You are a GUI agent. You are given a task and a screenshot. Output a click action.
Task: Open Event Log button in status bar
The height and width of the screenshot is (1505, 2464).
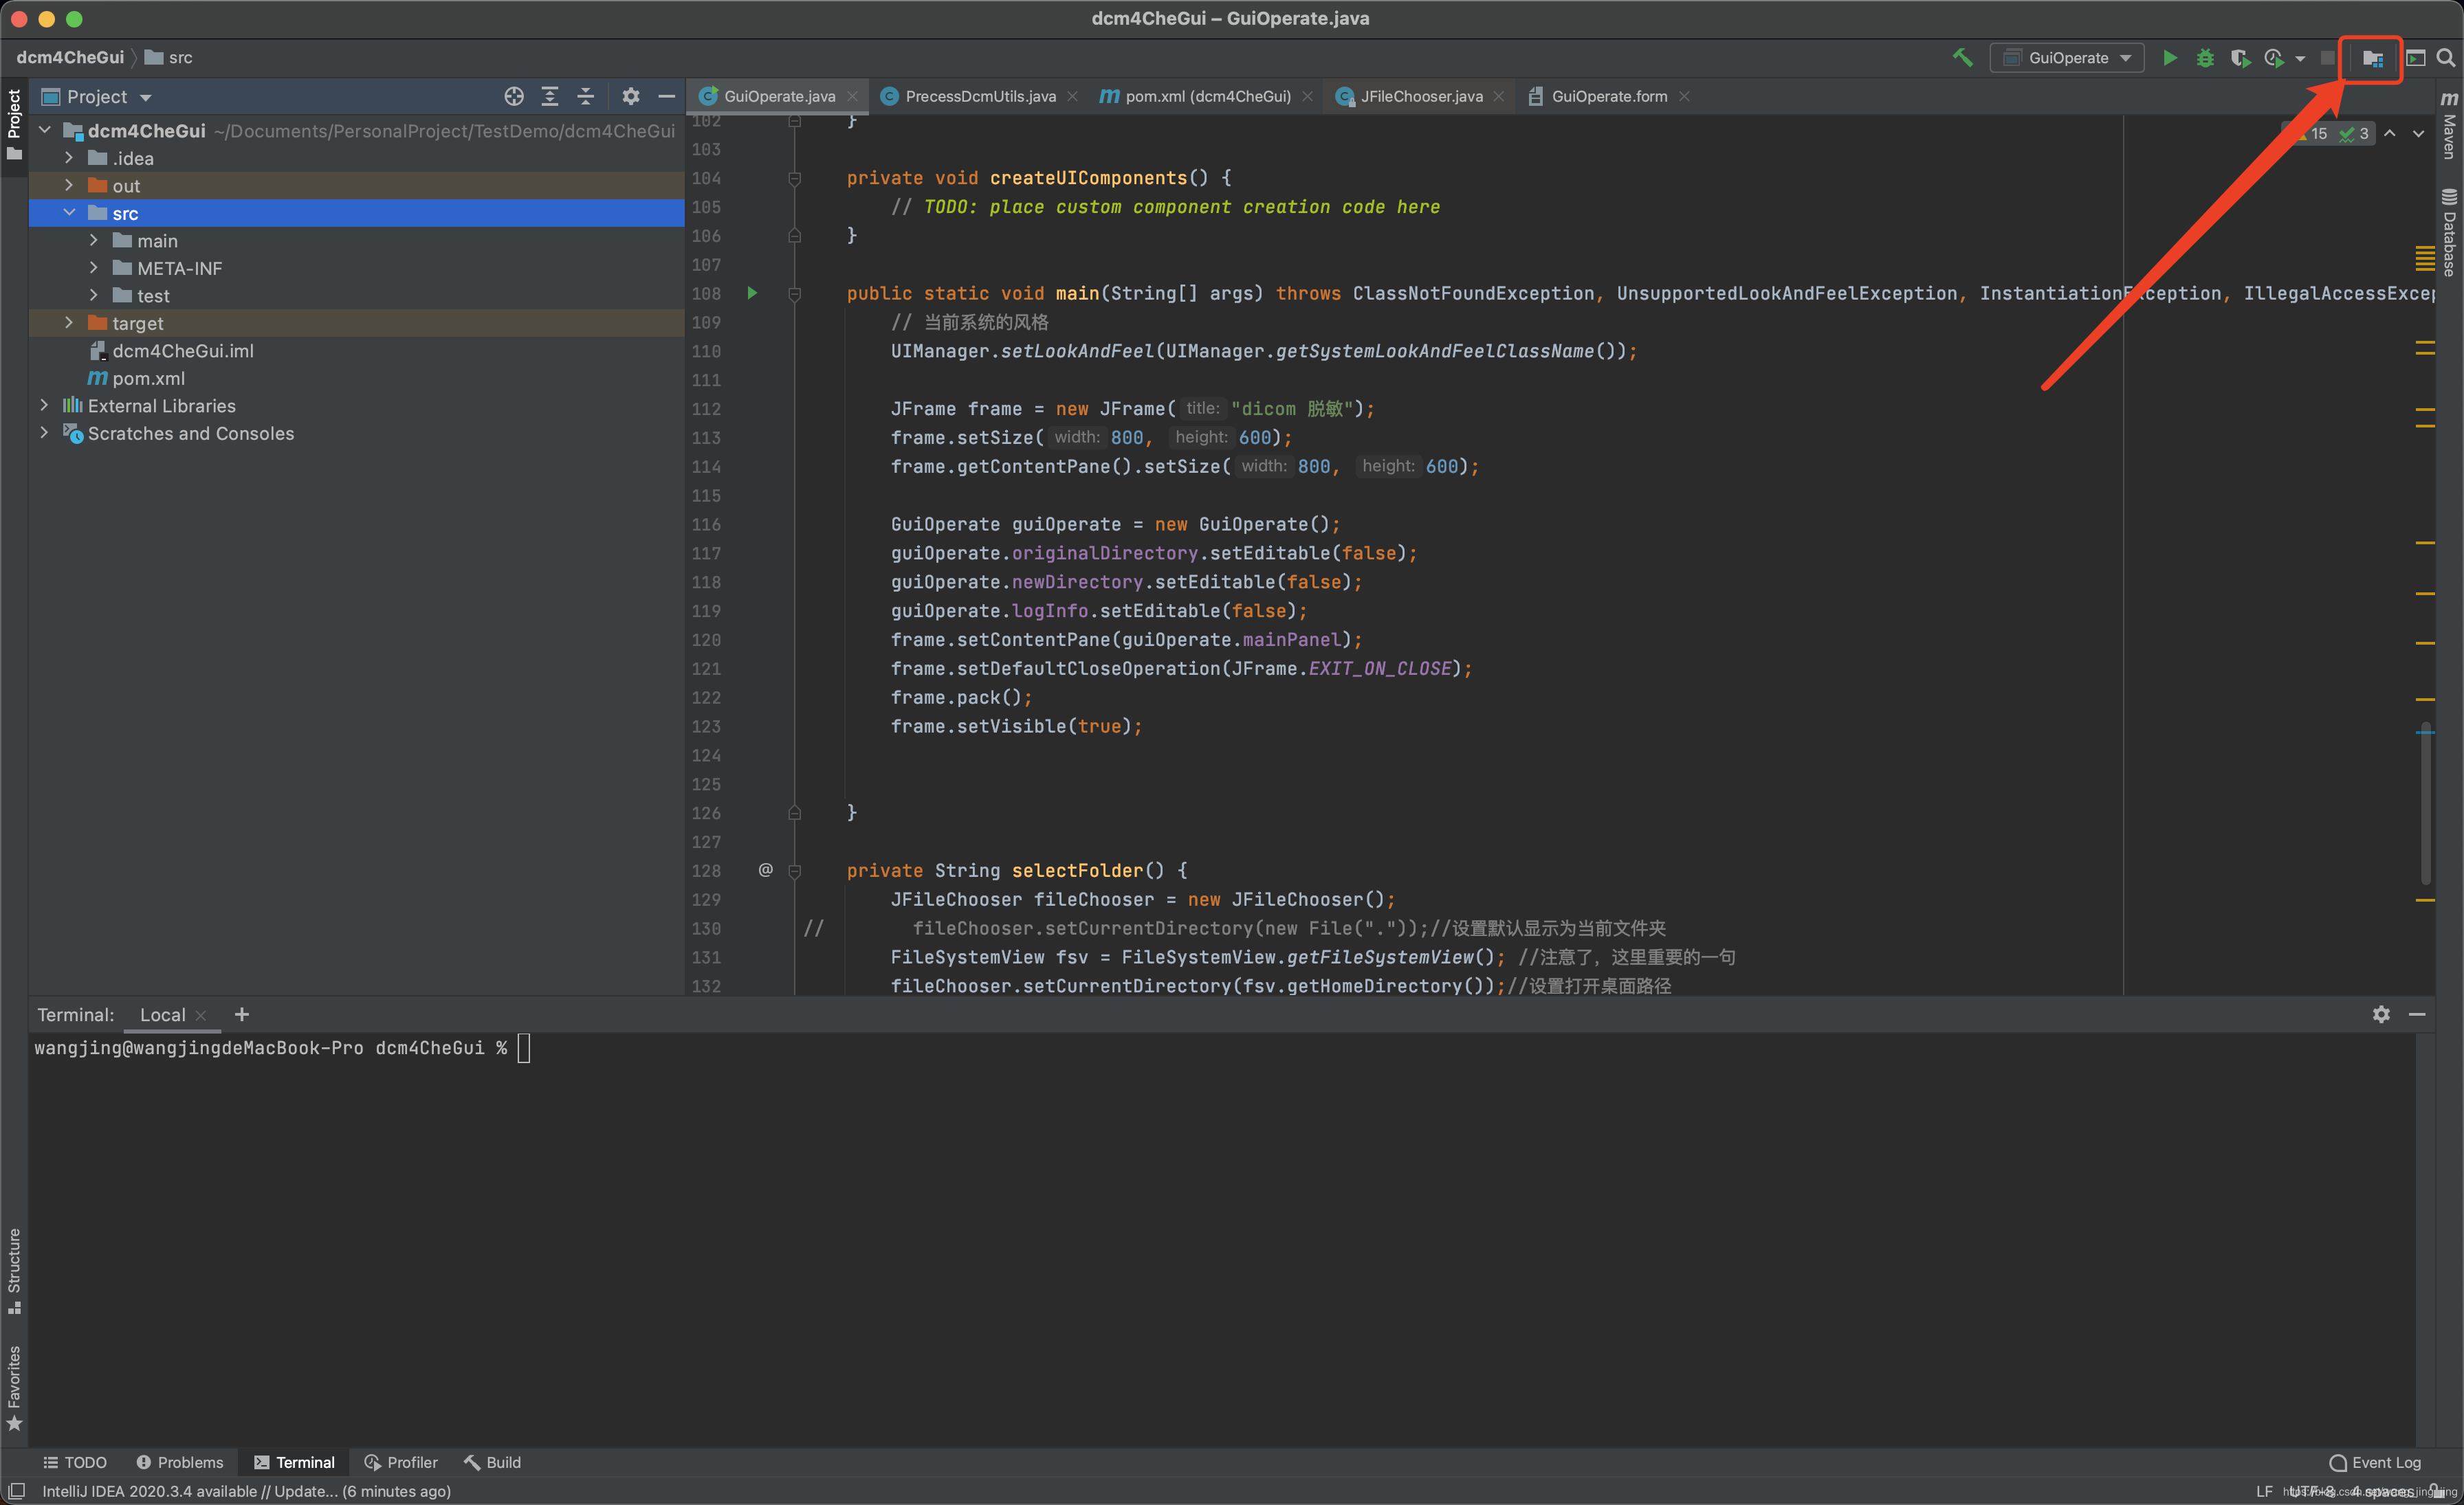2375,1462
